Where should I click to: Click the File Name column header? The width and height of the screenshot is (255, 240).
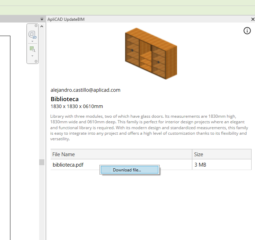click(x=121, y=154)
